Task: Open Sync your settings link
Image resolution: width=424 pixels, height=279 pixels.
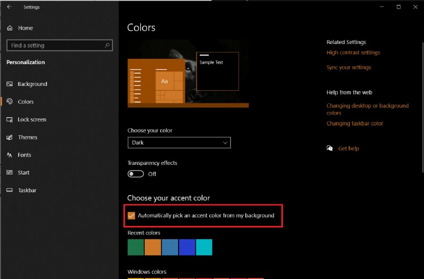Action: click(x=349, y=67)
